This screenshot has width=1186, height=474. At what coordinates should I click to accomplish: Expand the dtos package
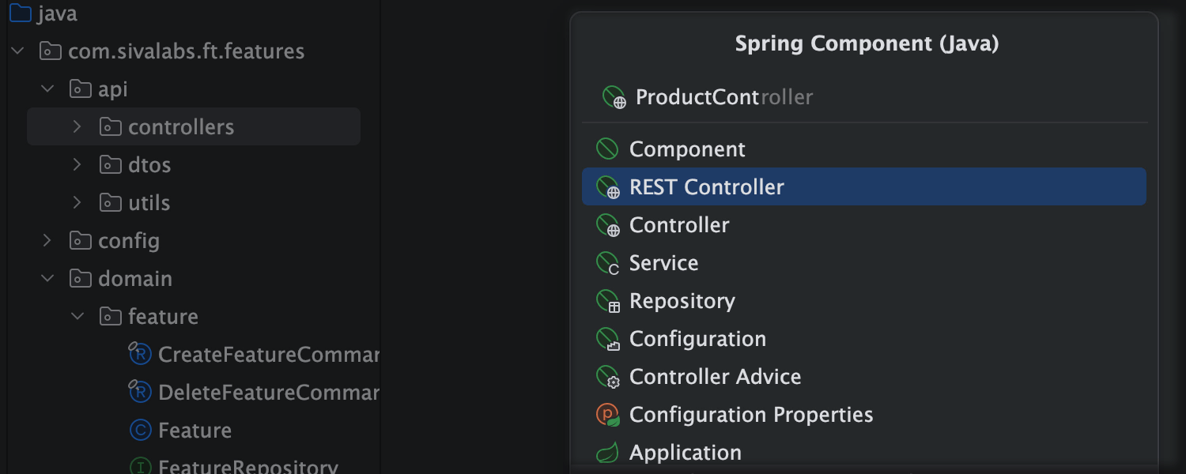click(77, 164)
